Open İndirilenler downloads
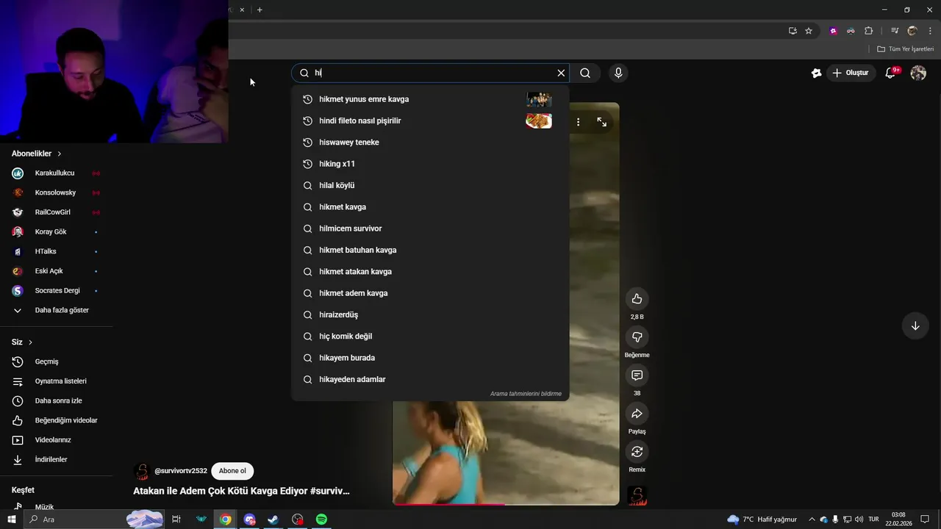The width and height of the screenshot is (941, 529). pos(56,460)
